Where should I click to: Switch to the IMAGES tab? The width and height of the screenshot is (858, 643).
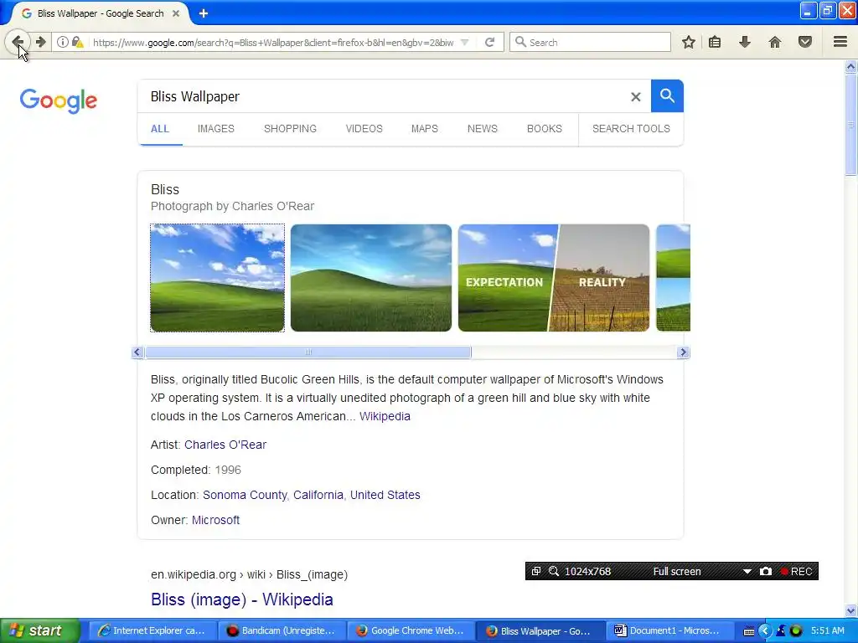tap(215, 128)
